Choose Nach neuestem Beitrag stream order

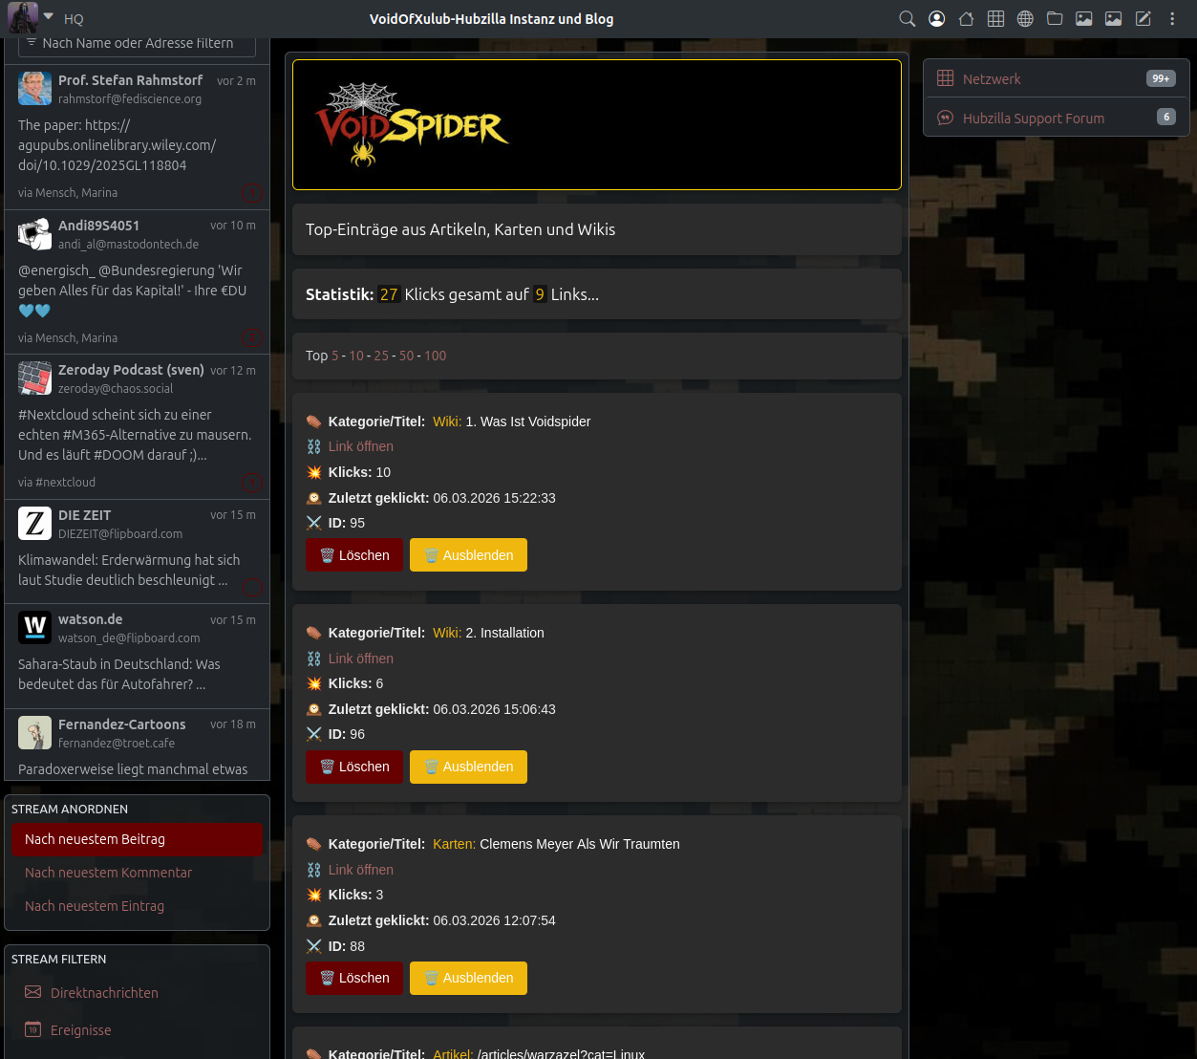(x=96, y=839)
